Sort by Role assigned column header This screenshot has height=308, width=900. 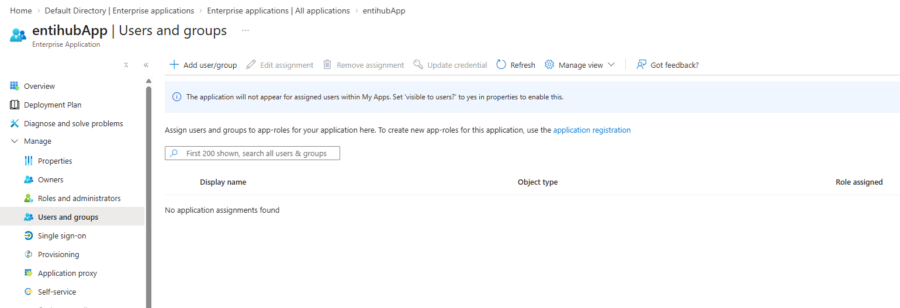click(x=859, y=182)
